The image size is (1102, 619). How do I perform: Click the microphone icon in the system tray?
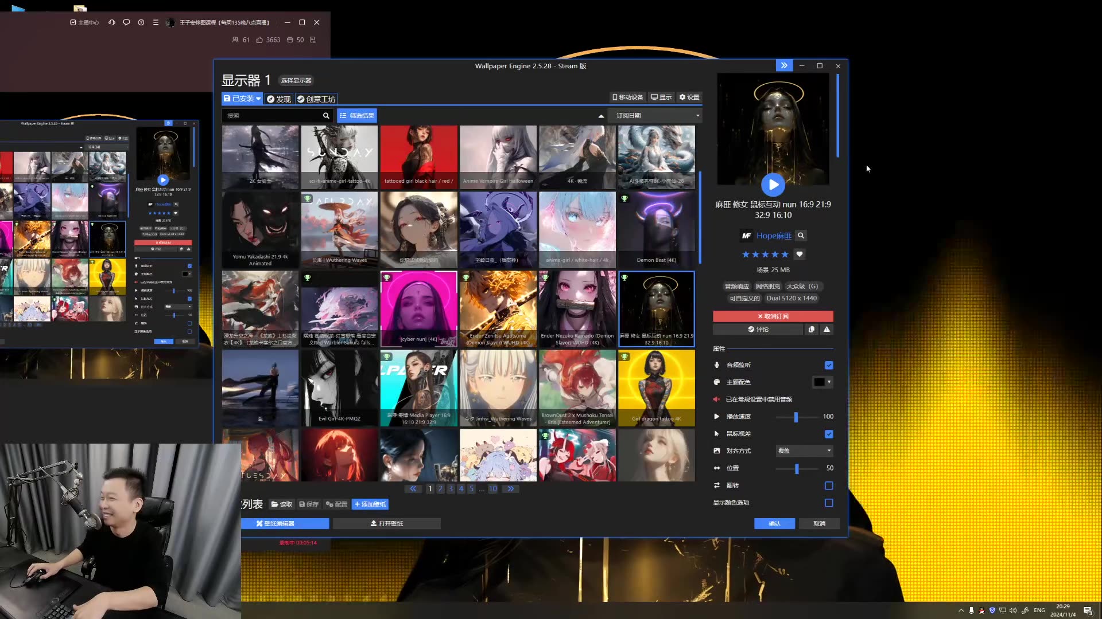point(971,610)
